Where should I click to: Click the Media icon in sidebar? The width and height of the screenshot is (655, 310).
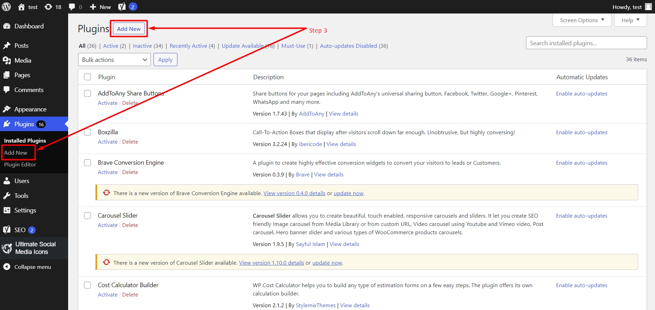[7, 61]
